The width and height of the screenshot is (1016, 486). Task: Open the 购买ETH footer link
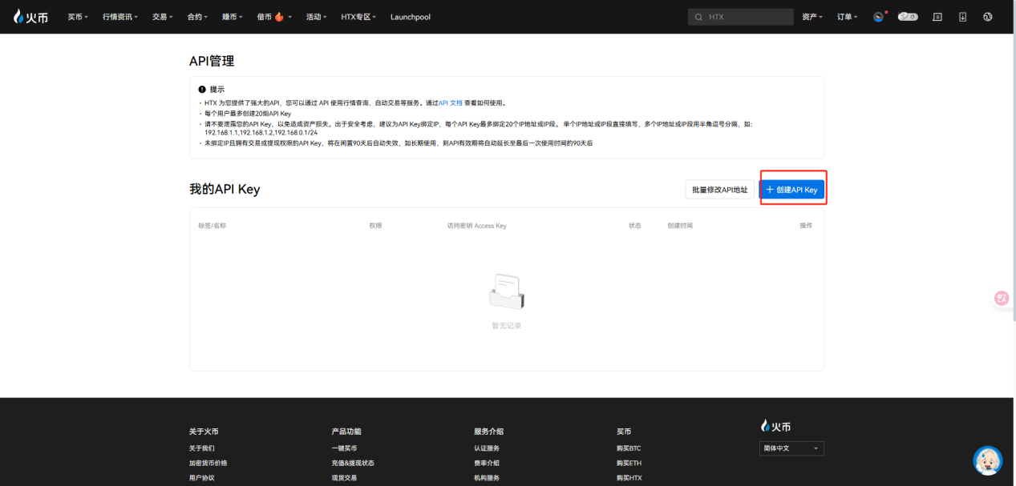629,463
